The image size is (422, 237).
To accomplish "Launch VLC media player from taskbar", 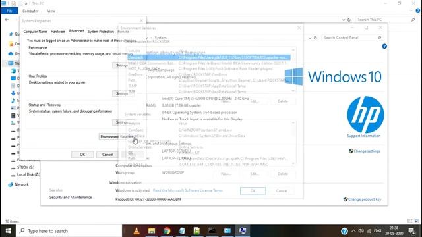I will [136, 231].
